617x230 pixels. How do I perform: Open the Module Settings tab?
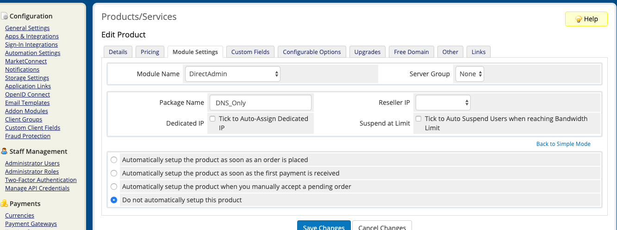click(195, 52)
